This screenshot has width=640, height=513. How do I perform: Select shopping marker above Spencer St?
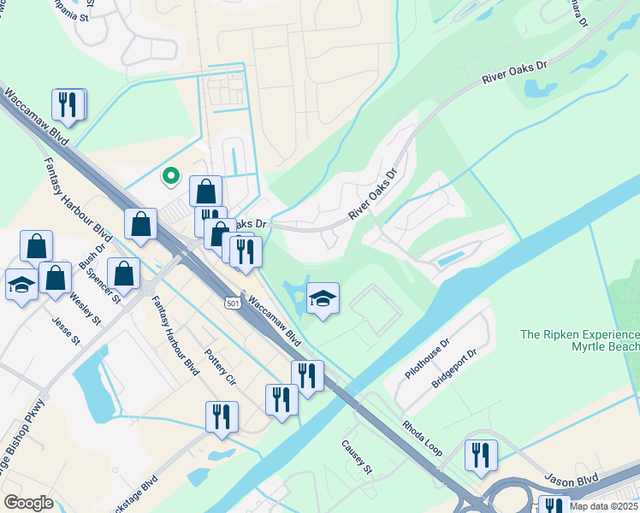[x=124, y=276]
